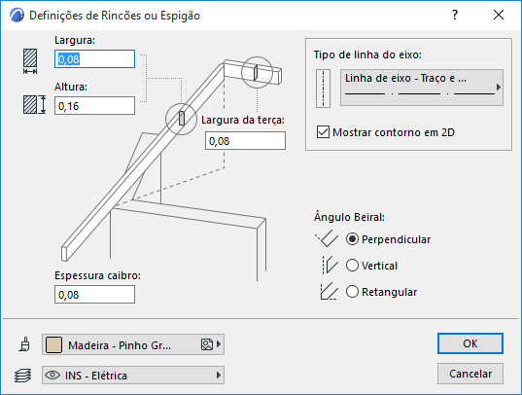
Task: Select the Vertical radio button
Action: [352, 266]
